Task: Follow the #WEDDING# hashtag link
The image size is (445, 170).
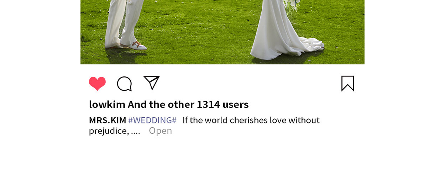Action: [152, 120]
